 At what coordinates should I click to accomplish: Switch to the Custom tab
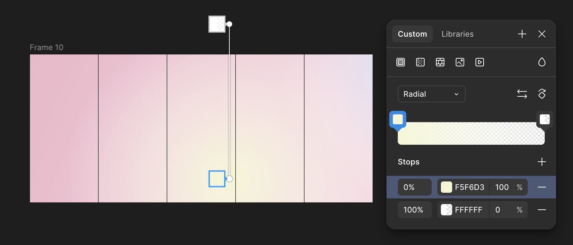coord(412,34)
